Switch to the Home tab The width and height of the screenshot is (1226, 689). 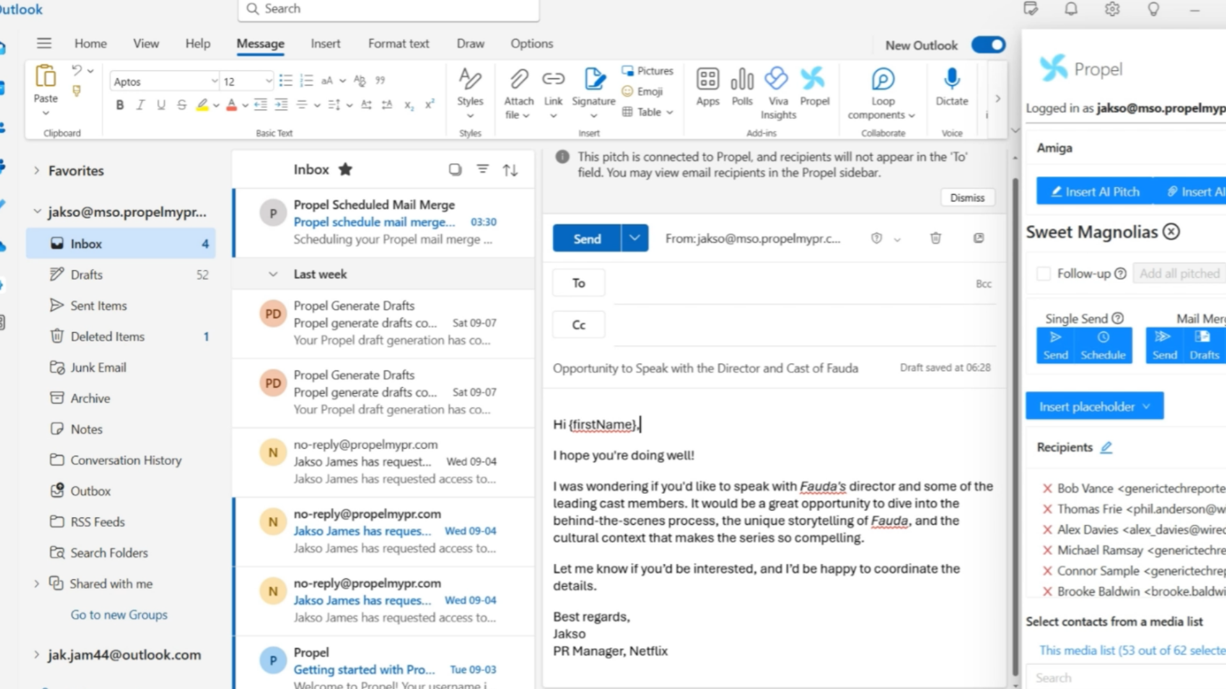coord(91,44)
